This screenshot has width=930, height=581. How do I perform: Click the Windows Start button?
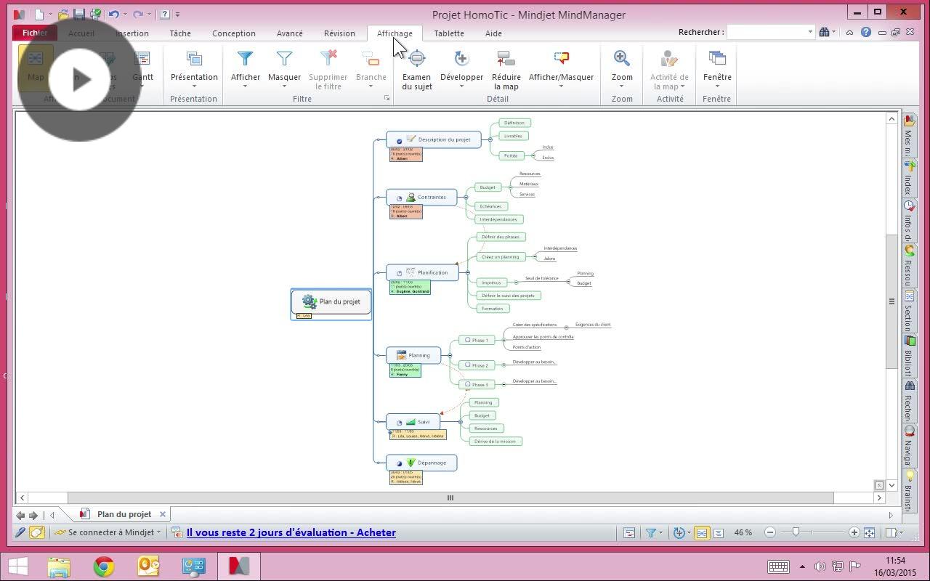pyautogui.click(x=17, y=566)
